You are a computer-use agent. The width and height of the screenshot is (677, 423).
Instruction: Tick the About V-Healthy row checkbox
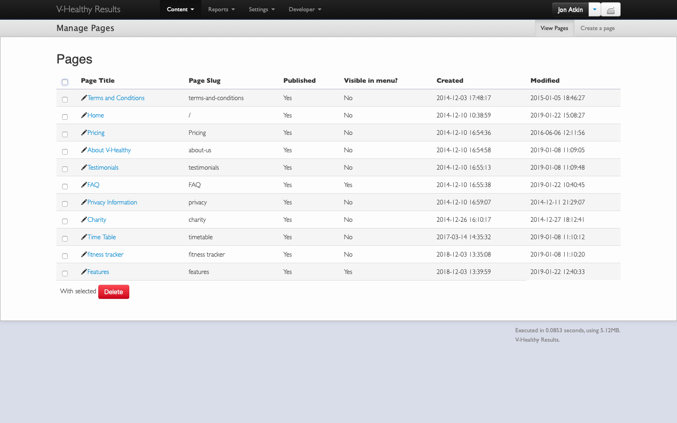[x=65, y=152]
